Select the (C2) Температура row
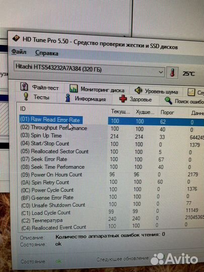The height and width of the screenshot is (272, 204). 112,220
